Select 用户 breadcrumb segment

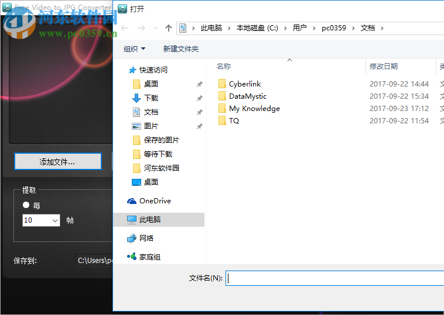(299, 28)
